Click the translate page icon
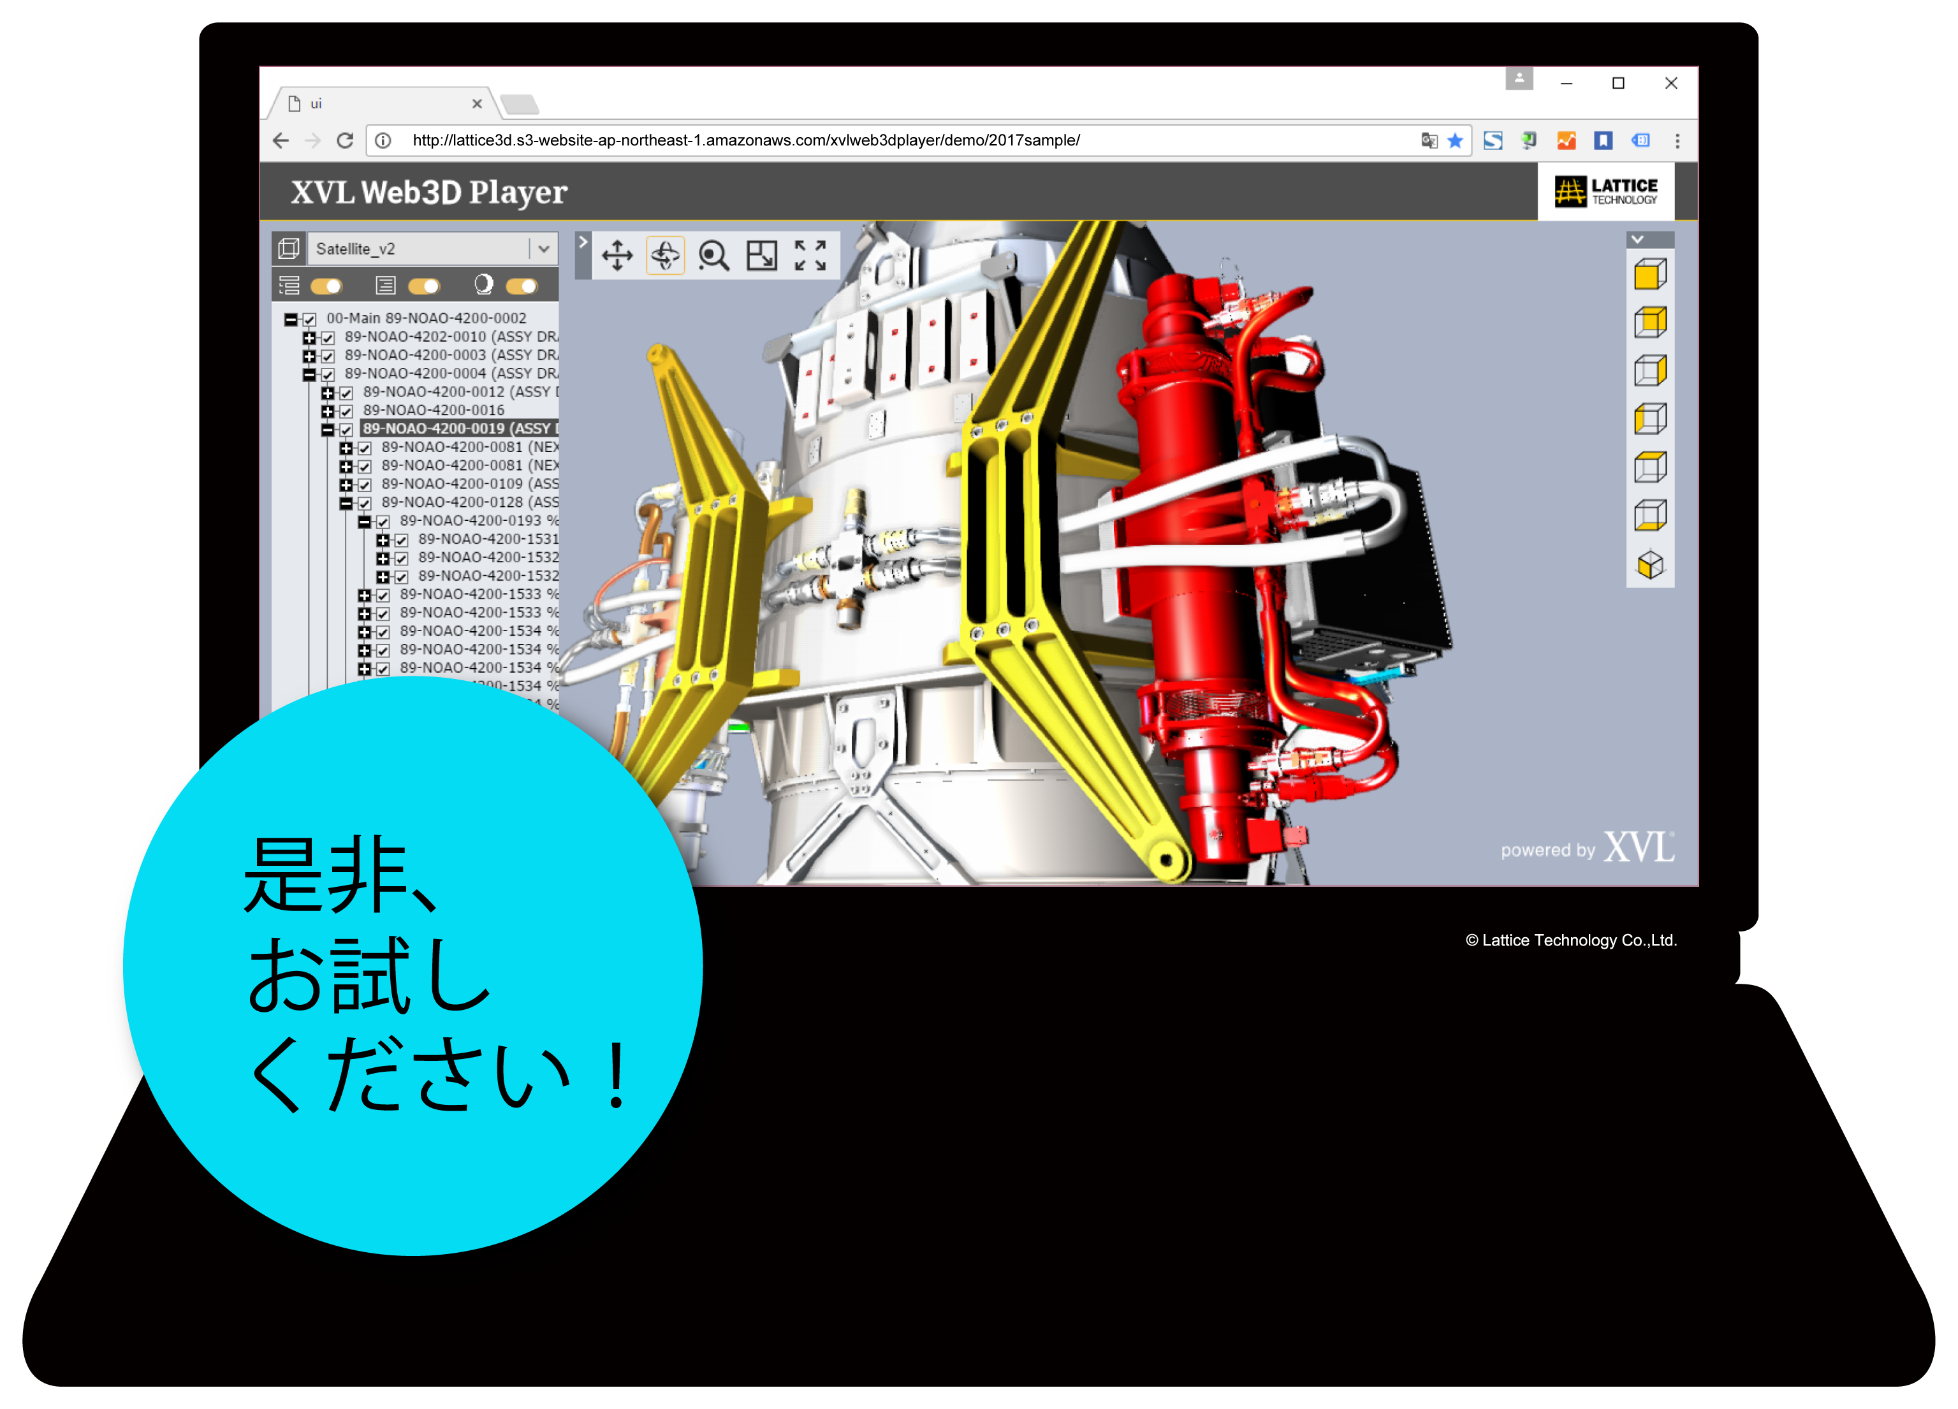Image resolution: width=1958 pixels, height=1409 pixels. tap(1429, 141)
